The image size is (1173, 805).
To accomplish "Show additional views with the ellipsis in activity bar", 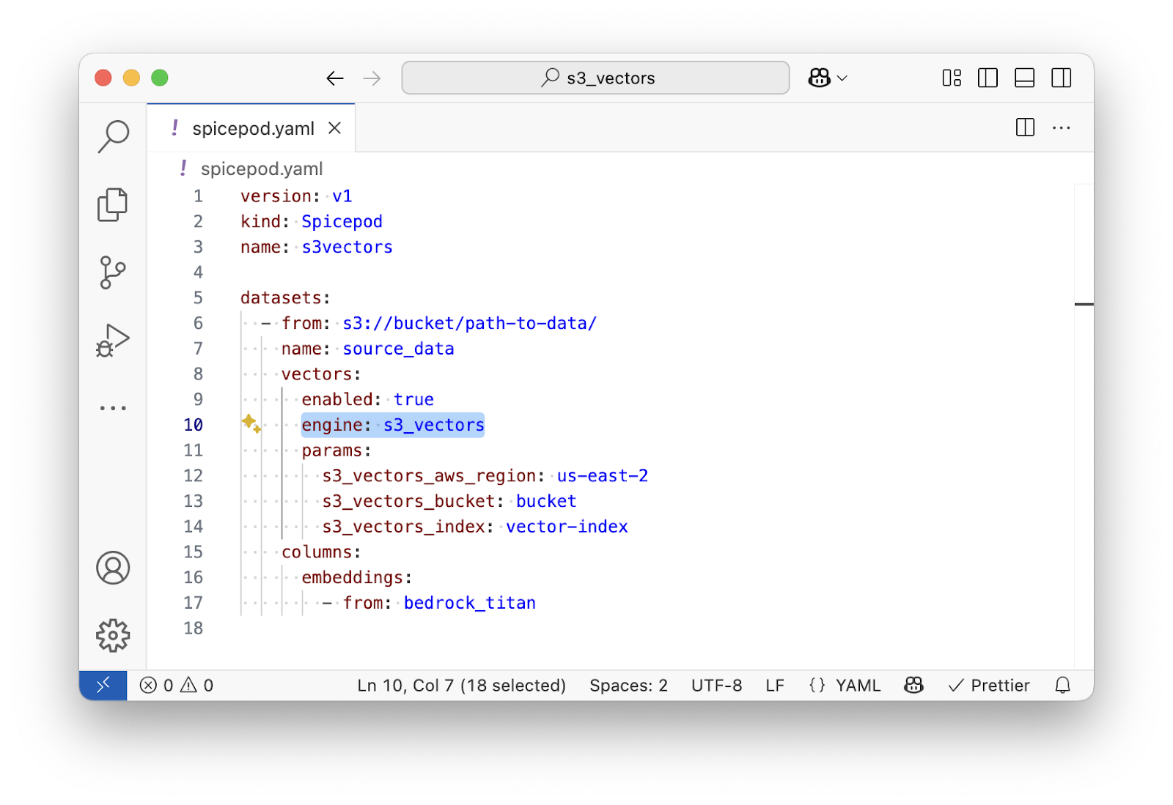I will coord(113,408).
